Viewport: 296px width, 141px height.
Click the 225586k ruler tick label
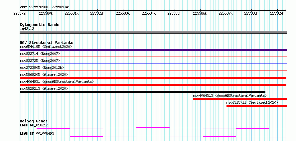click(x=200, y=14)
